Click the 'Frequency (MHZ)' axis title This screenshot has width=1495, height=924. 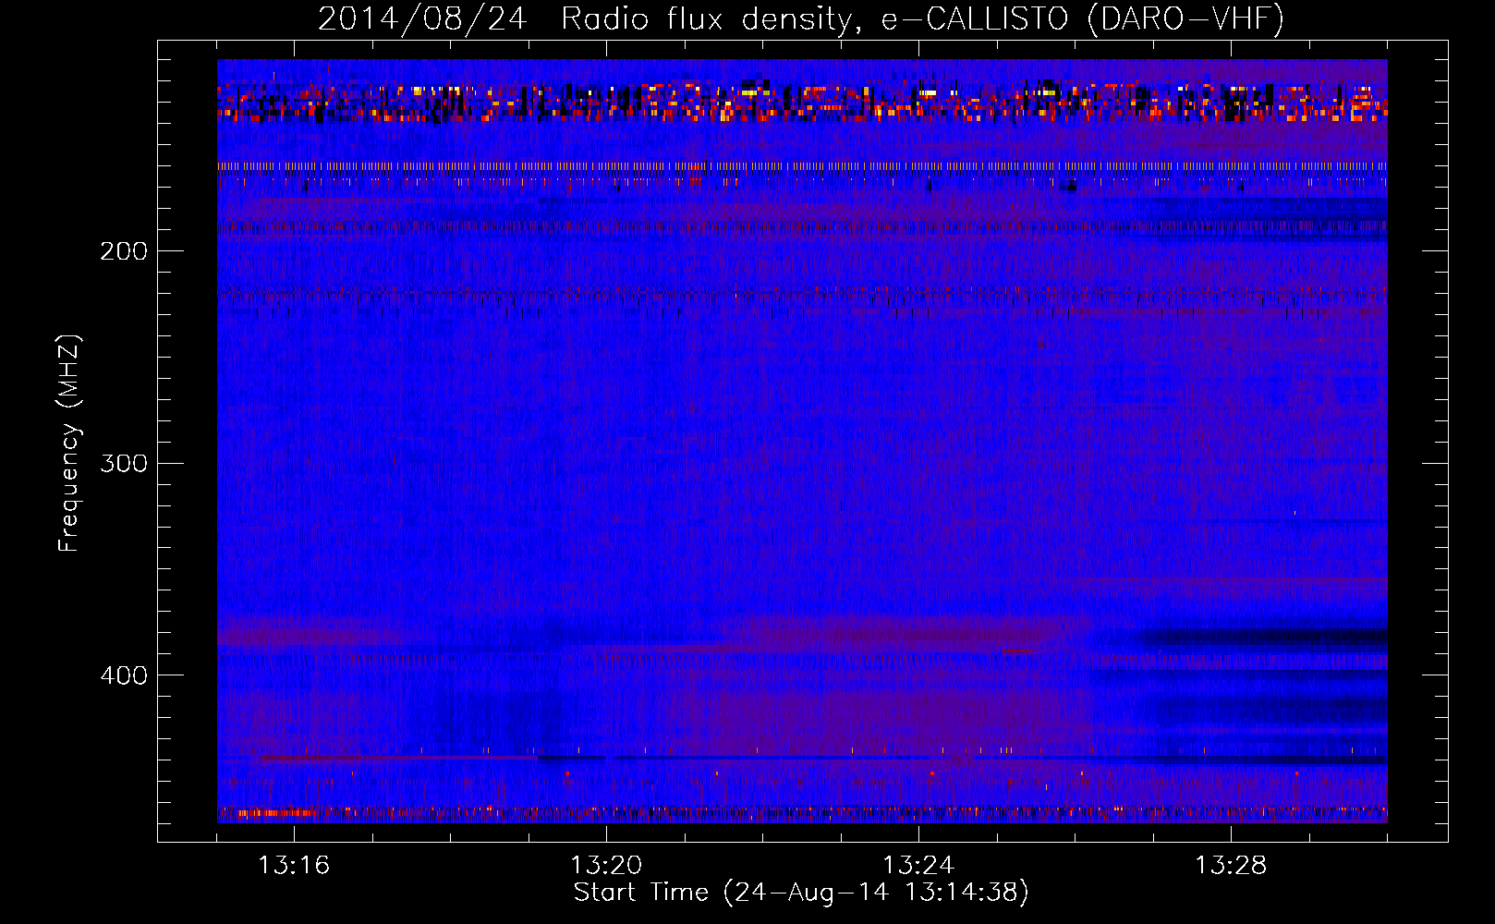[70, 444]
